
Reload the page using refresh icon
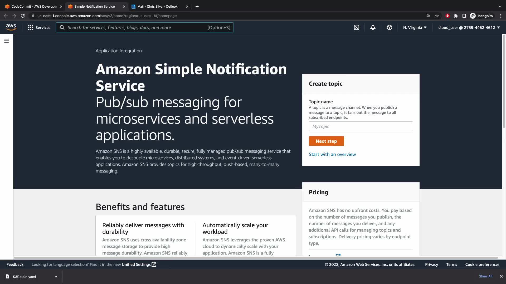click(23, 16)
